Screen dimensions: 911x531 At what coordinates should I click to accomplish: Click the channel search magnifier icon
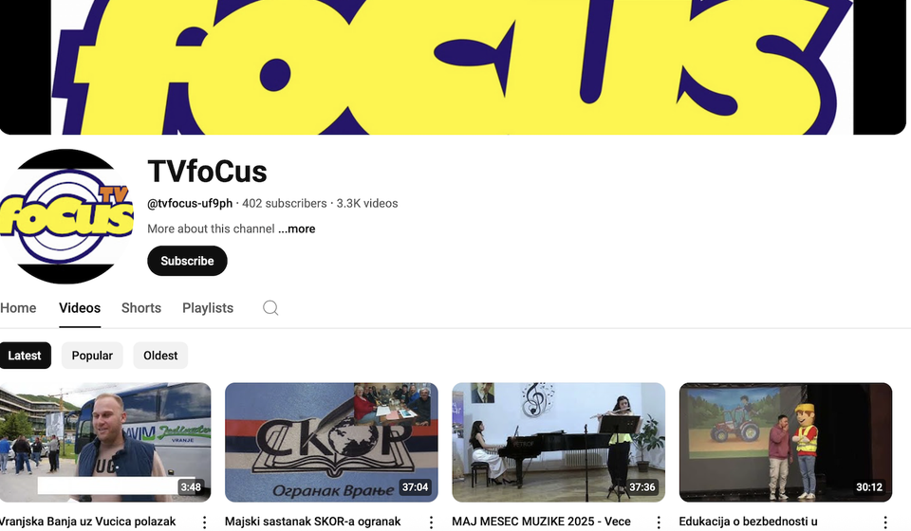(270, 307)
